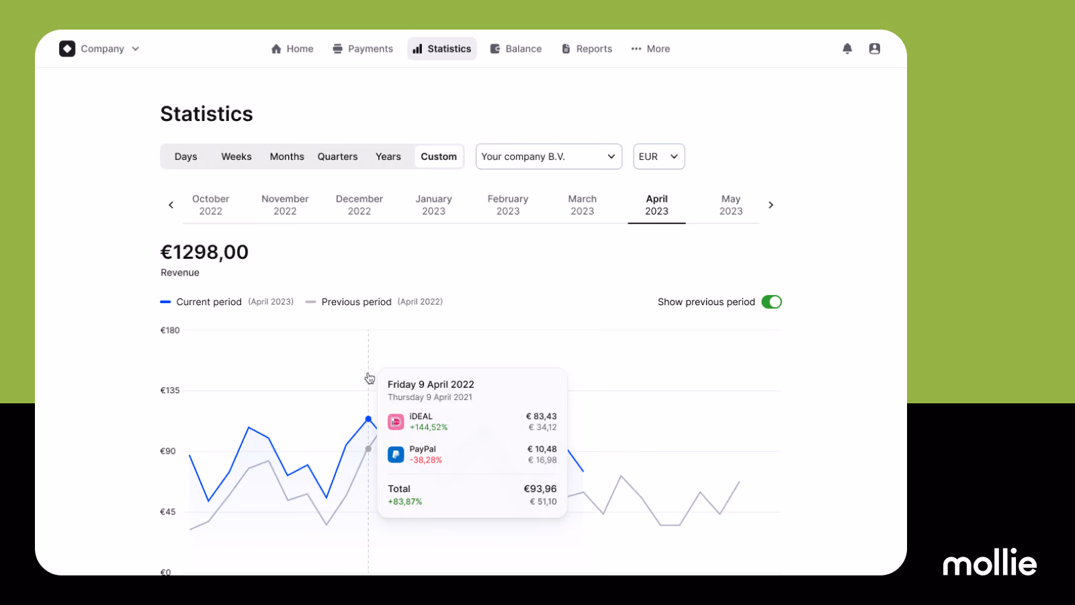Click the Statistics bar-chart icon
The height and width of the screenshot is (605, 1075).
click(x=417, y=49)
